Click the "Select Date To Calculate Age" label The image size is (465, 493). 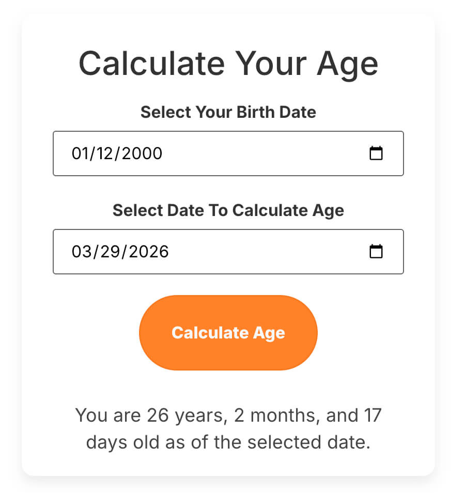(x=228, y=210)
